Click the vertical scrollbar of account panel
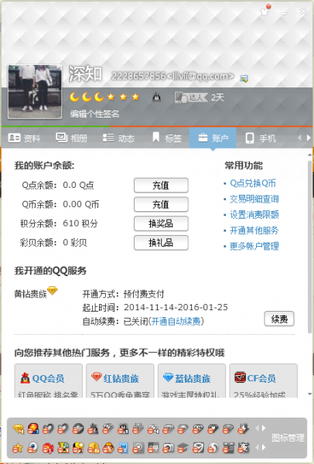 [x=309, y=247]
